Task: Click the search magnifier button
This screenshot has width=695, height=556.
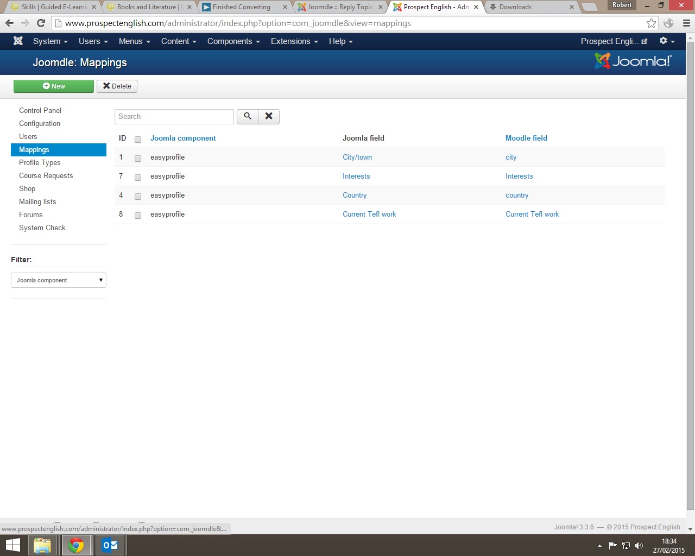Action: coord(248,116)
